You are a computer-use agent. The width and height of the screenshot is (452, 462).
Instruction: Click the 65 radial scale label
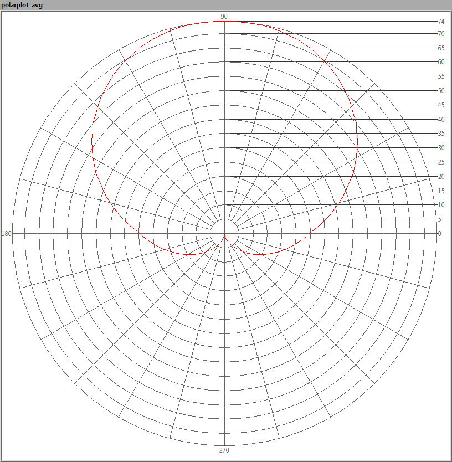441,48
